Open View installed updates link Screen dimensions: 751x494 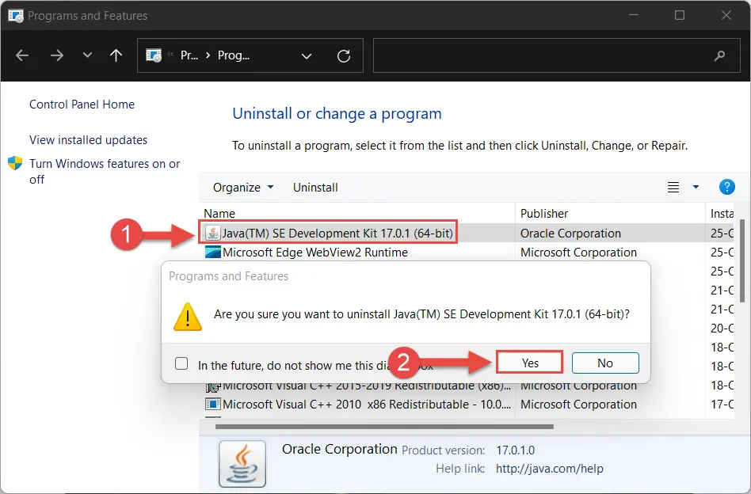[88, 140]
